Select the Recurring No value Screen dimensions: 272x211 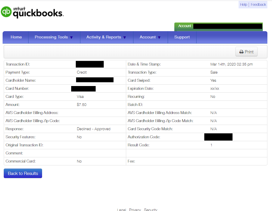213,97
